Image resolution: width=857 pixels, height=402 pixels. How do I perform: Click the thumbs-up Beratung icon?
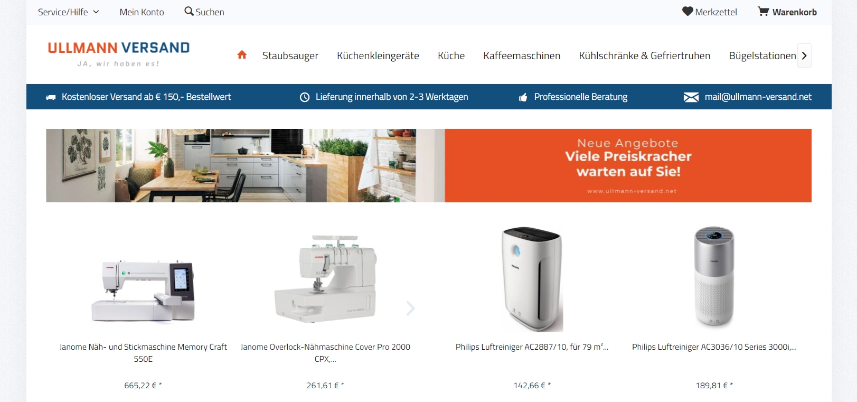click(x=523, y=97)
